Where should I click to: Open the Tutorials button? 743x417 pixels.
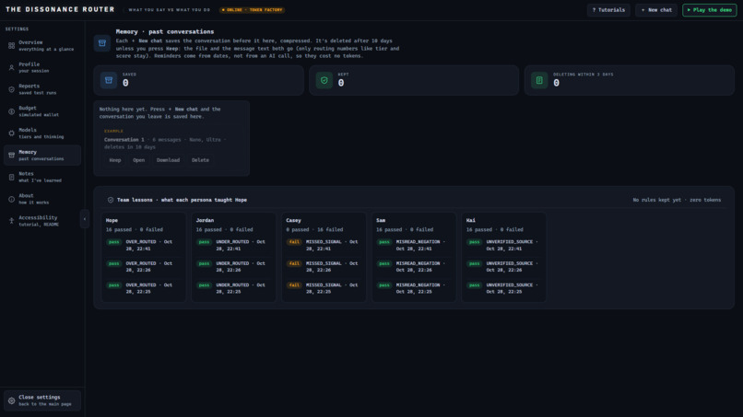tap(608, 10)
